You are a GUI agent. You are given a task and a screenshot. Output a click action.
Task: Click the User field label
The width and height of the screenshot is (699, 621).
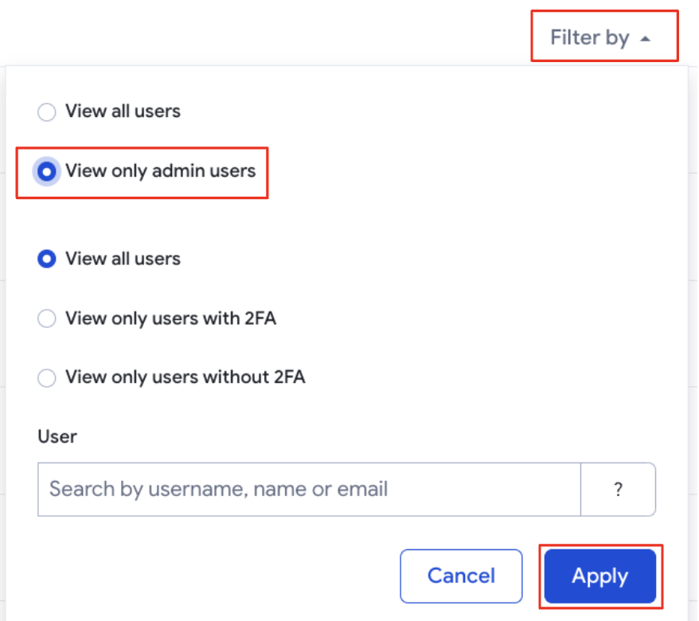pyautogui.click(x=57, y=436)
